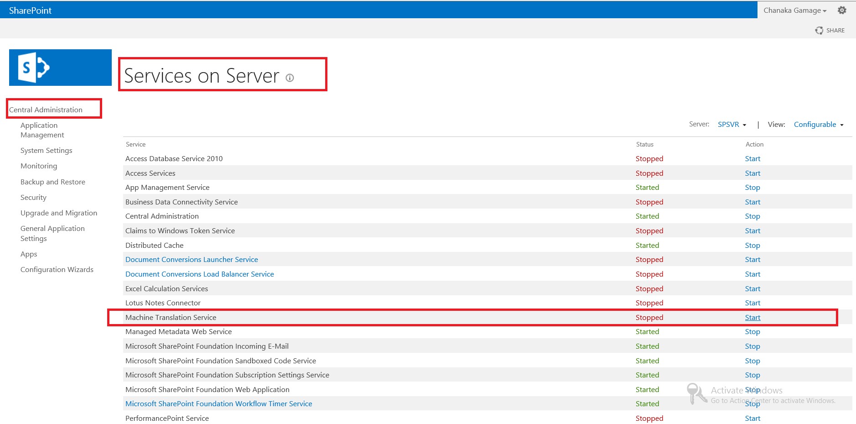The width and height of the screenshot is (856, 424).
Task: Go to Application Management
Action: (x=42, y=130)
